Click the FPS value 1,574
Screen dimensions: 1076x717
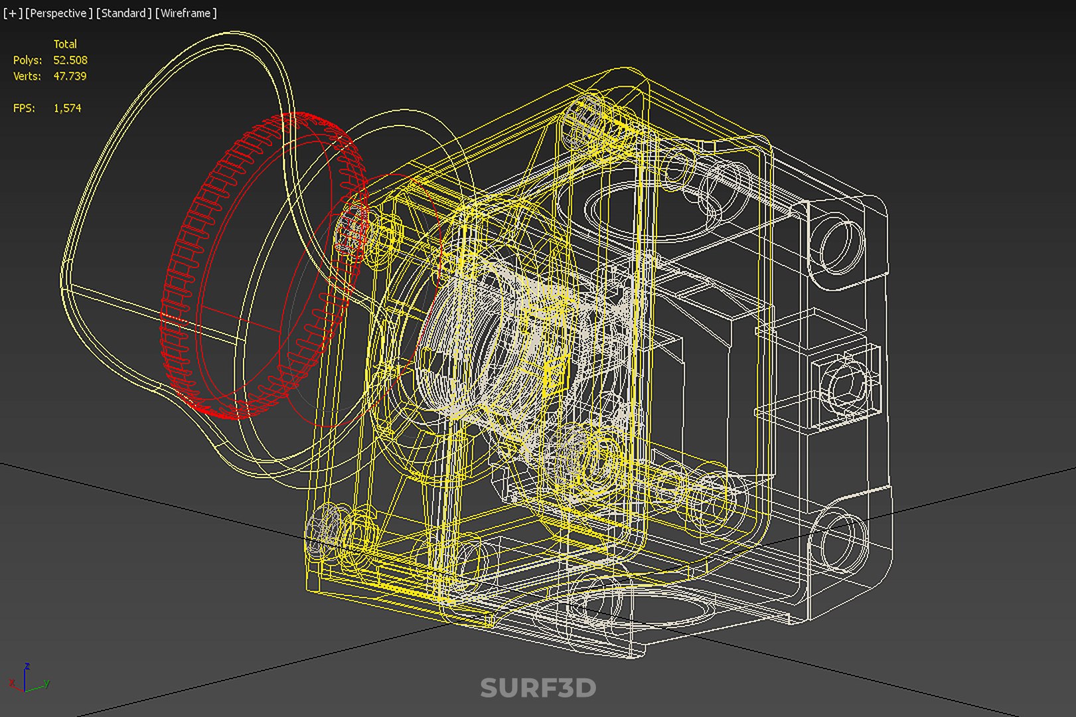(x=67, y=108)
